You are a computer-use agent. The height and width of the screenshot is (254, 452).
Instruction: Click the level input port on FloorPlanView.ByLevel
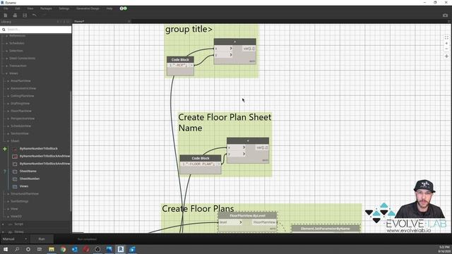tap(231, 222)
